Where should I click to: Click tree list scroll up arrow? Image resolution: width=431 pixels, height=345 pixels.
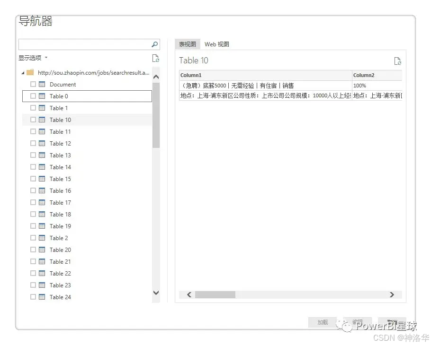(x=156, y=77)
